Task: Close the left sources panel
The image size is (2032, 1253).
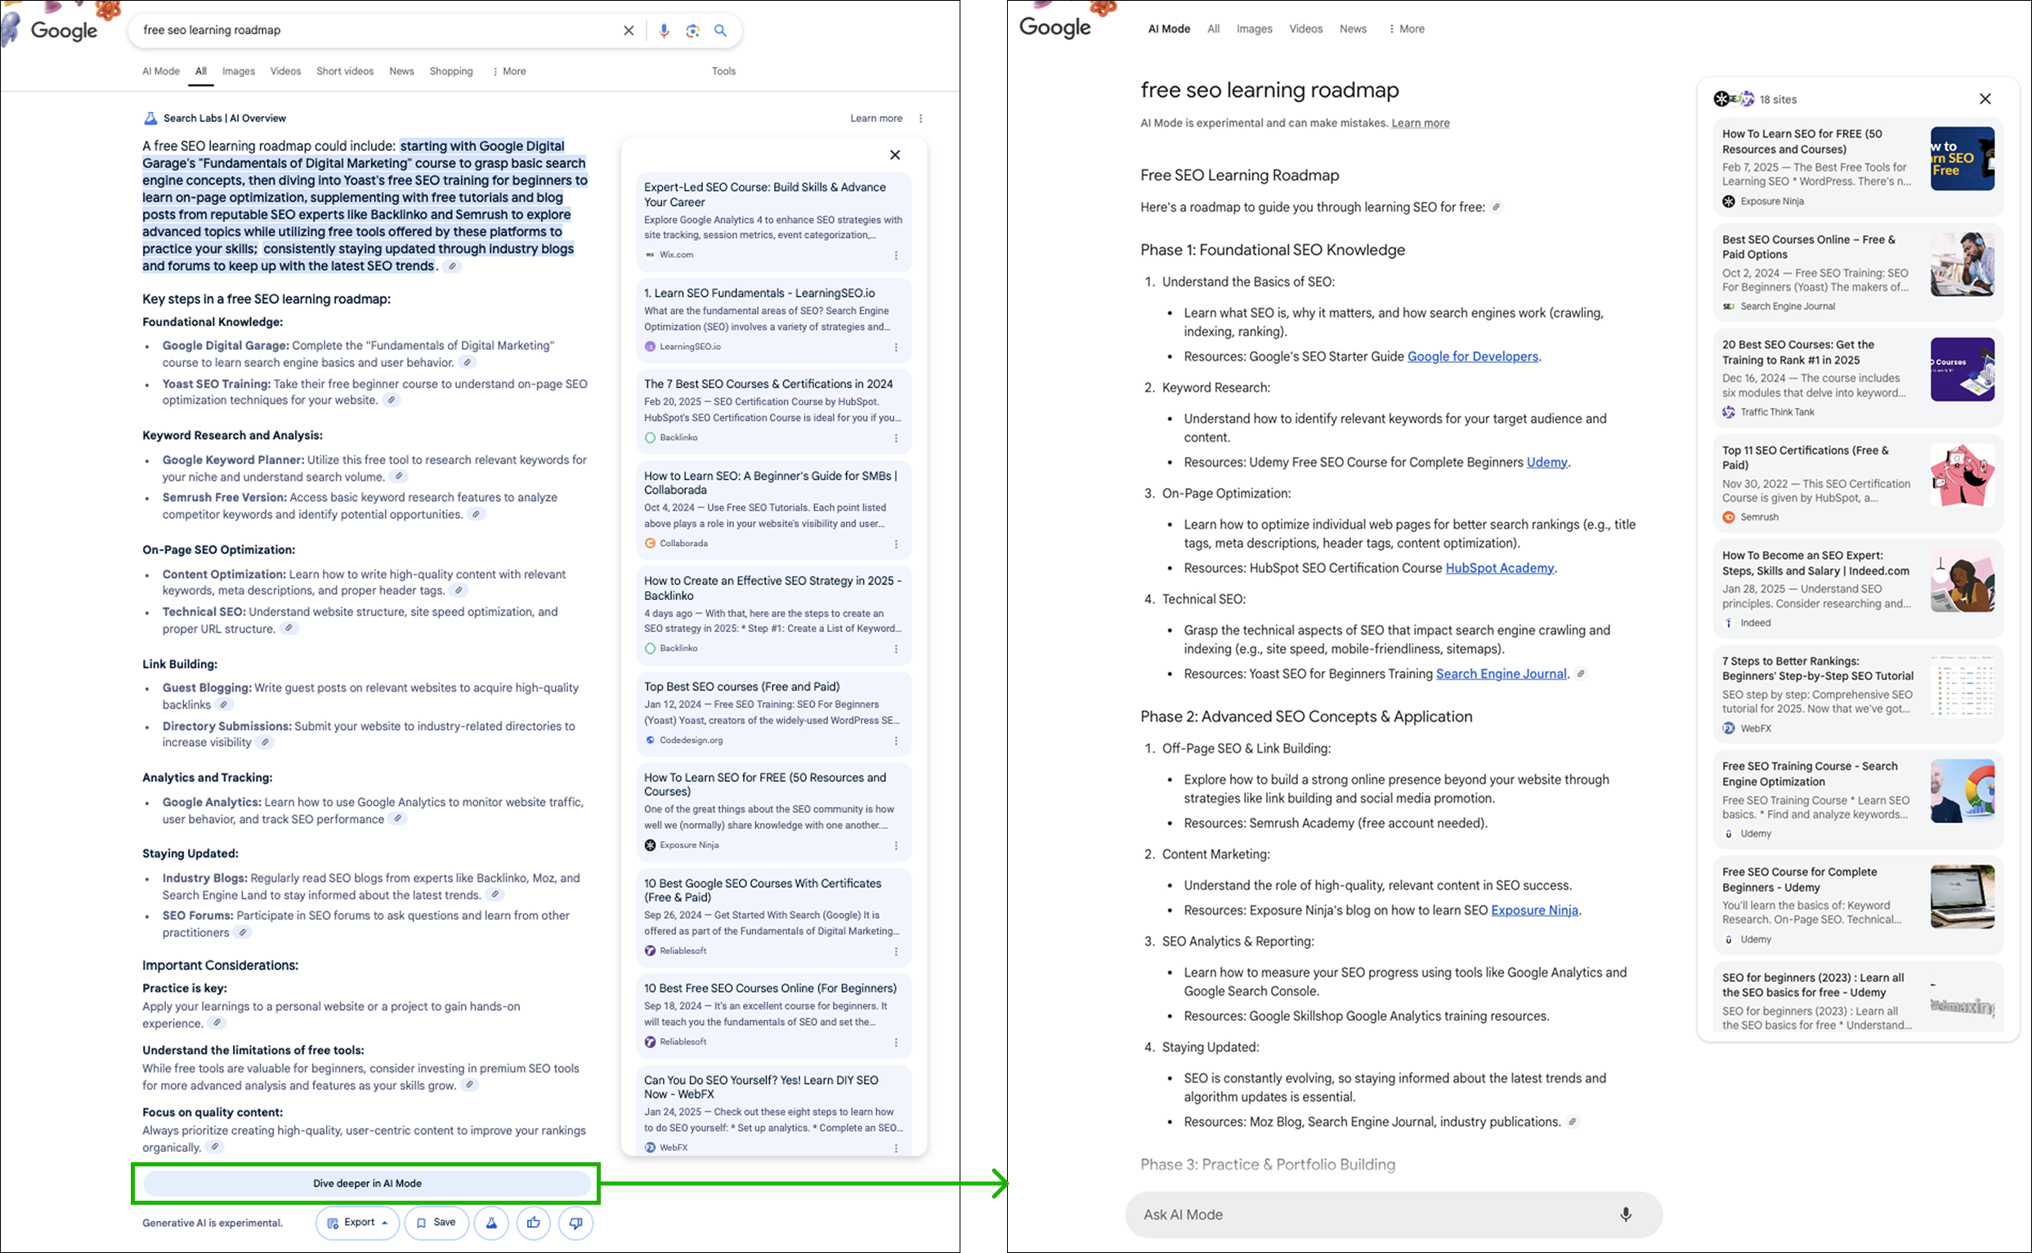Action: coord(895,155)
